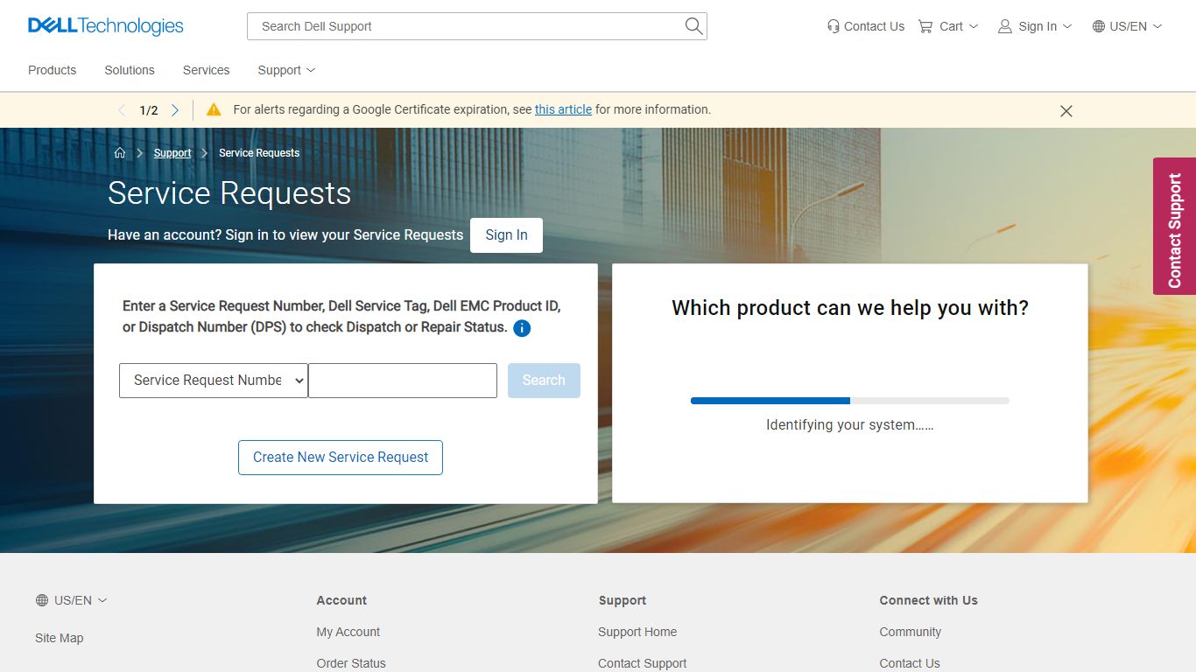Screen dimensions: 1196x672
Task: Click the Contact Us header link
Action: click(865, 26)
